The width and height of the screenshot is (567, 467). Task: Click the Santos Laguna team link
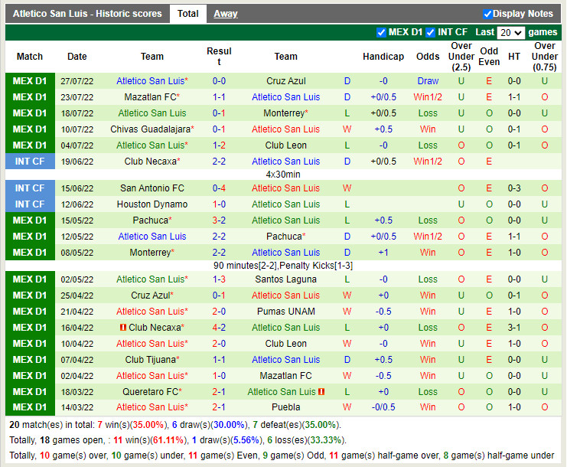285,279
